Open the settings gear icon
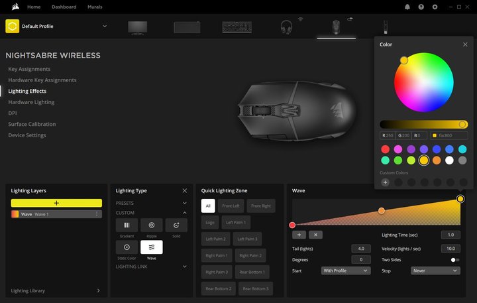This screenshot has width=477, height=303. coord(435,7)
